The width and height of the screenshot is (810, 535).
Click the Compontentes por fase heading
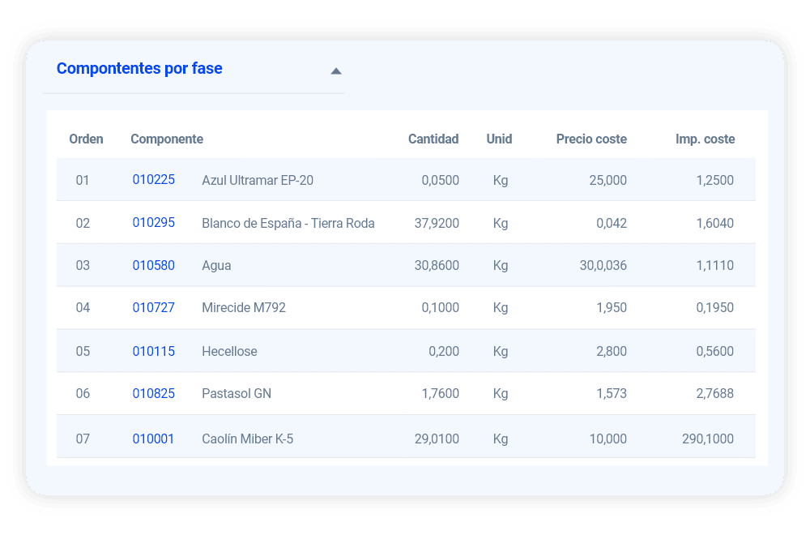tap(139, 68)
